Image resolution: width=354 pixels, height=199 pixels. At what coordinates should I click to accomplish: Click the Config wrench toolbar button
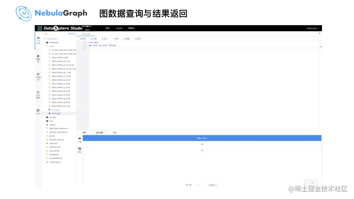(126, 39)
